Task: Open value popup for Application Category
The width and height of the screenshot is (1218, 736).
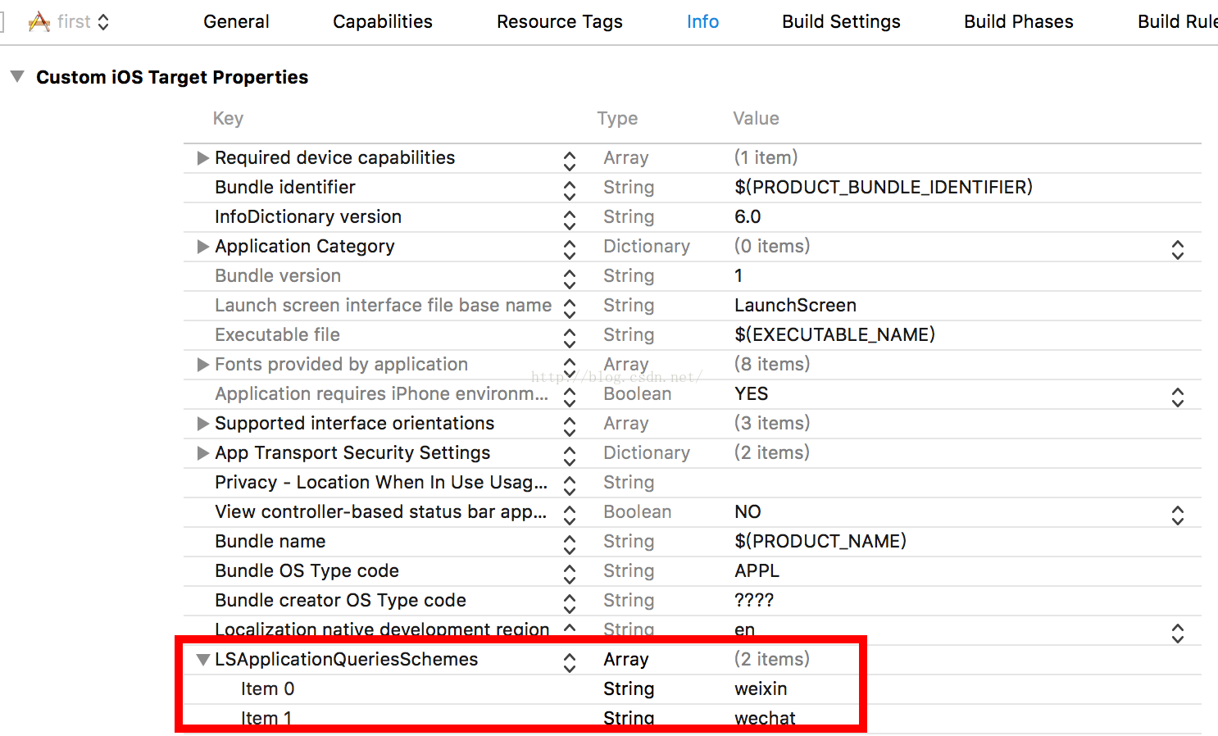Action: click(x=1178, y=249)
